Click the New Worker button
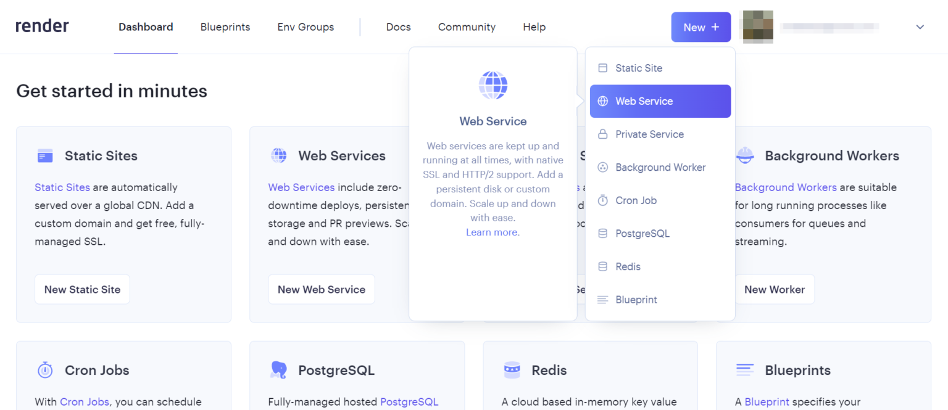 775,289
